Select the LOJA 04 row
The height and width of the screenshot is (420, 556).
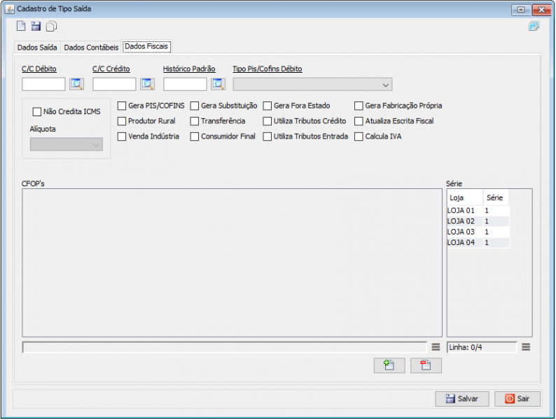pyautogui.click(x=478, y=243)
